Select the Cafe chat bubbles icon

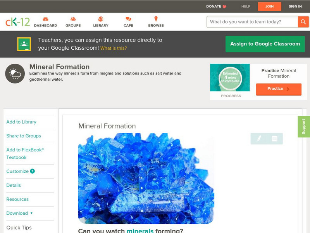pos(128,19)
